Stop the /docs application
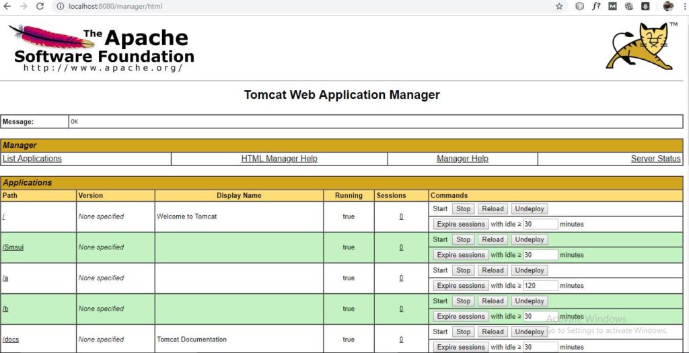The image size is (689, 353). point(463,332)
